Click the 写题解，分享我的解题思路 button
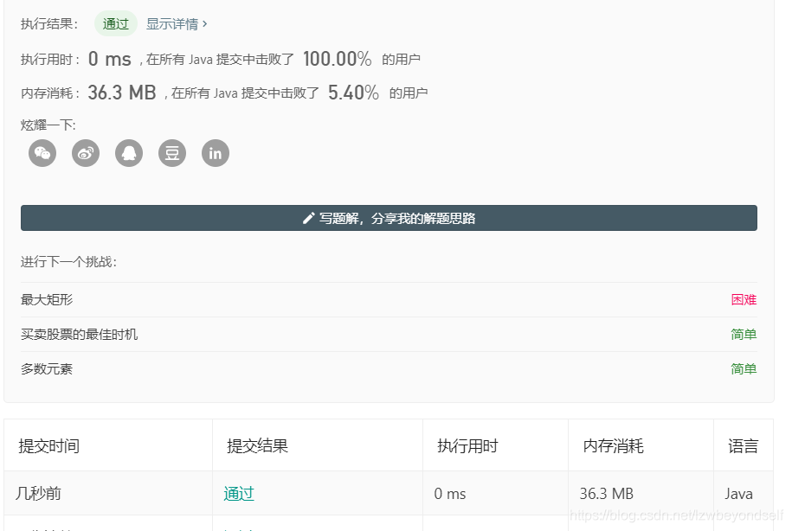Image resolution: width=792 pixels, height=531 pixels. click(389, 218)
